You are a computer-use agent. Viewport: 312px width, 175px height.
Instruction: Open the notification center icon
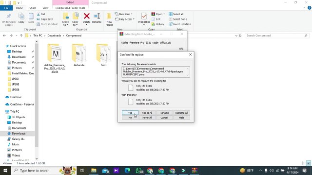304,171
